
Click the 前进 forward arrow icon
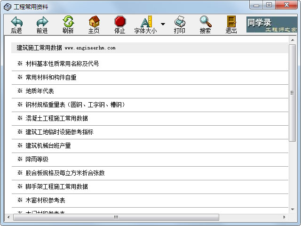click(x=42, y=22)
